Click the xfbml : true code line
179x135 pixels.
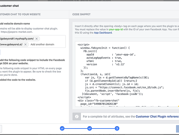(104, 61)
